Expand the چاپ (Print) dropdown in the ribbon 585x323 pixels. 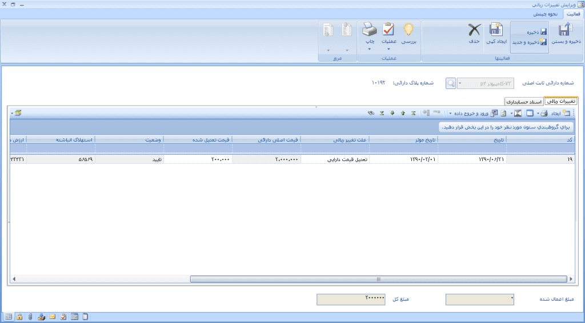pyautogui.click(x=370, y=49)
